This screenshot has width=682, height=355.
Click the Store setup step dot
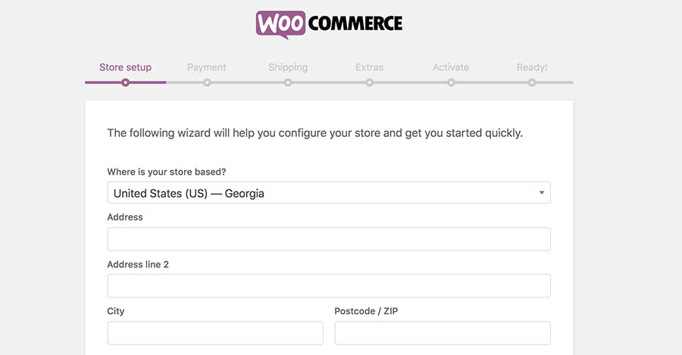125,83
